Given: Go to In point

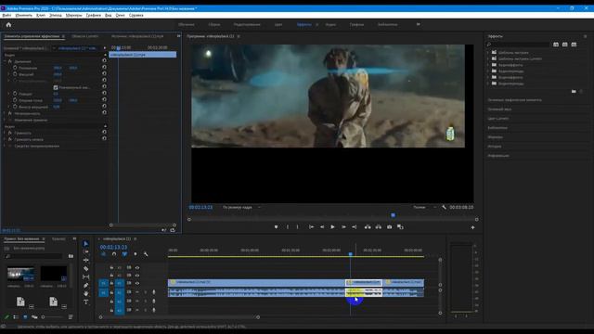Looking at the screenshot, I should point(311,226).
